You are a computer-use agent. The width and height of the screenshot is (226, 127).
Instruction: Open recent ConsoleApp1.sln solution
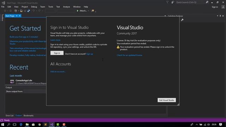pos(28,82)
